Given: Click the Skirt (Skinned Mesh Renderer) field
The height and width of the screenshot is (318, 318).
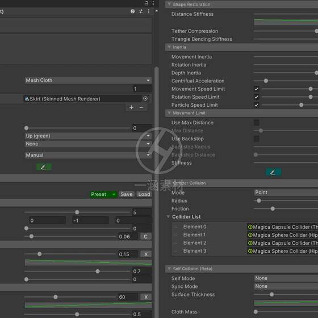Looking at the screenshot, I should (x=86, y=99).
